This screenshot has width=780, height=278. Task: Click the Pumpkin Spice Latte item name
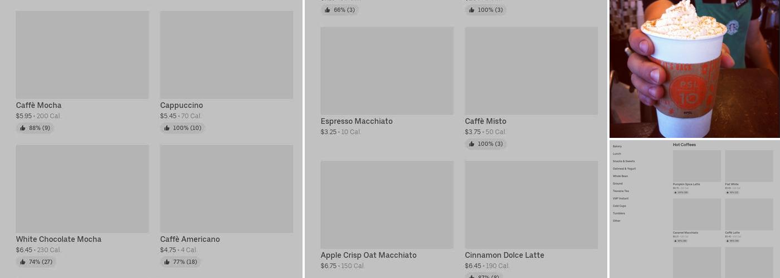point(686,184)
